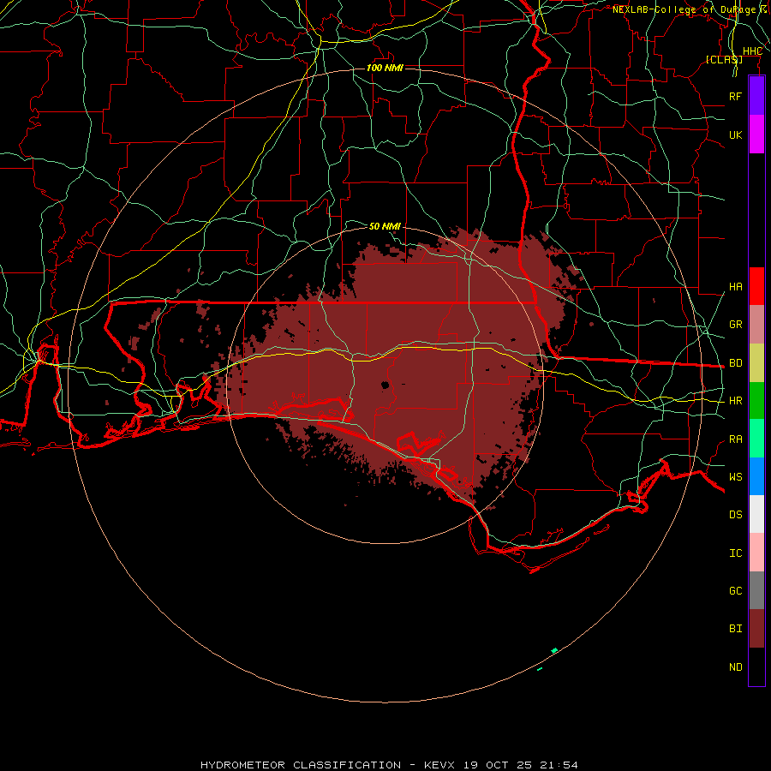This screenshot has height=771, width=771.
Task: Click the HR legend label
Action: 735,401
